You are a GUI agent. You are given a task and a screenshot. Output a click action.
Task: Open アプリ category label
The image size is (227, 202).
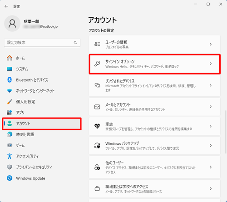click(x=20, y=113)
